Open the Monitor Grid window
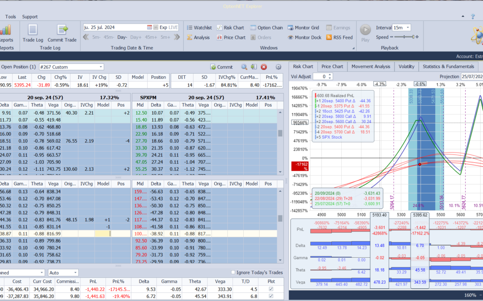The width and height of the screenshot is (483, 301). (303, 28)
